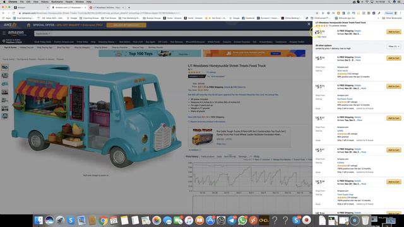The height and width of the screenshot is (227, 404).
Task: Go back in browser history
Action: tap(3, 13)
